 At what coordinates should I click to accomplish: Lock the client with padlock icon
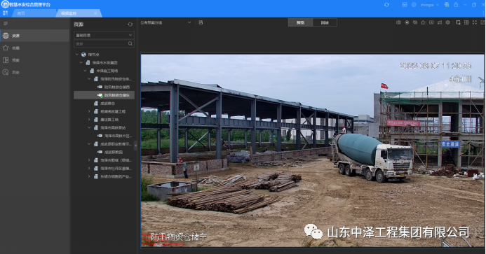[456, 5]
